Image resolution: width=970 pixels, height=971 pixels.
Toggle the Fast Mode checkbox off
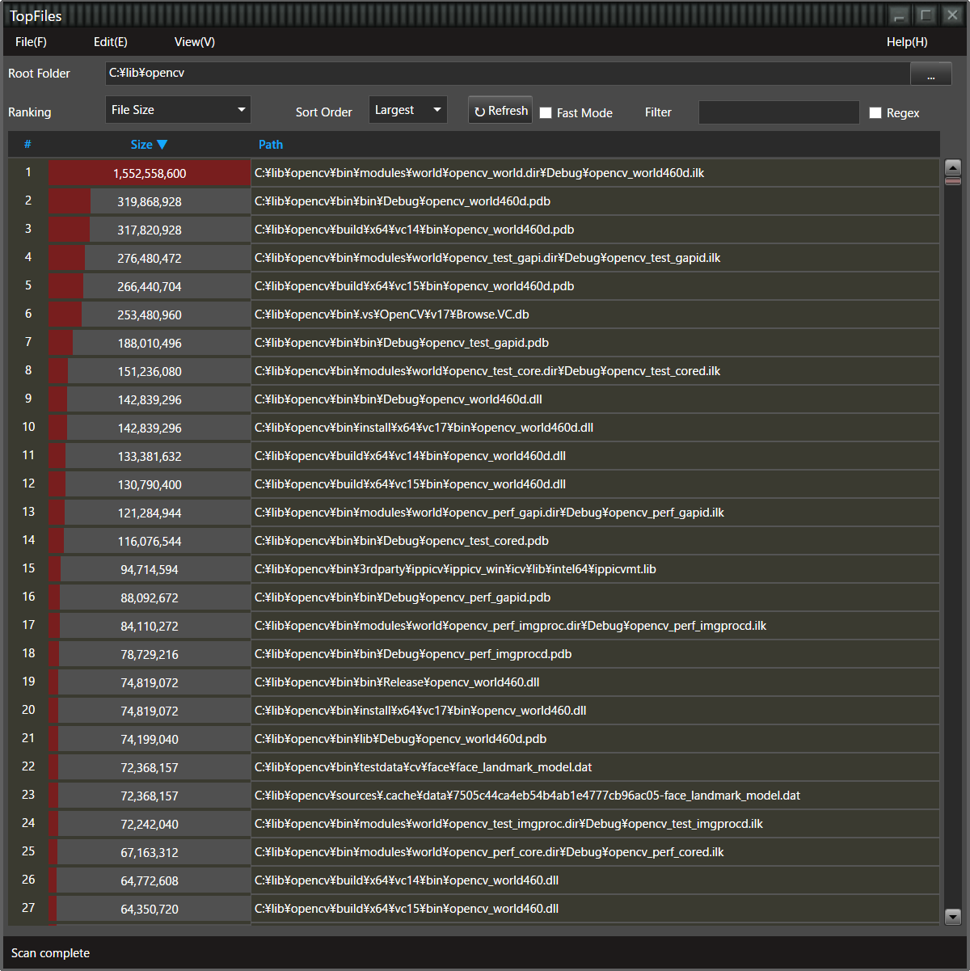[546, 113]
